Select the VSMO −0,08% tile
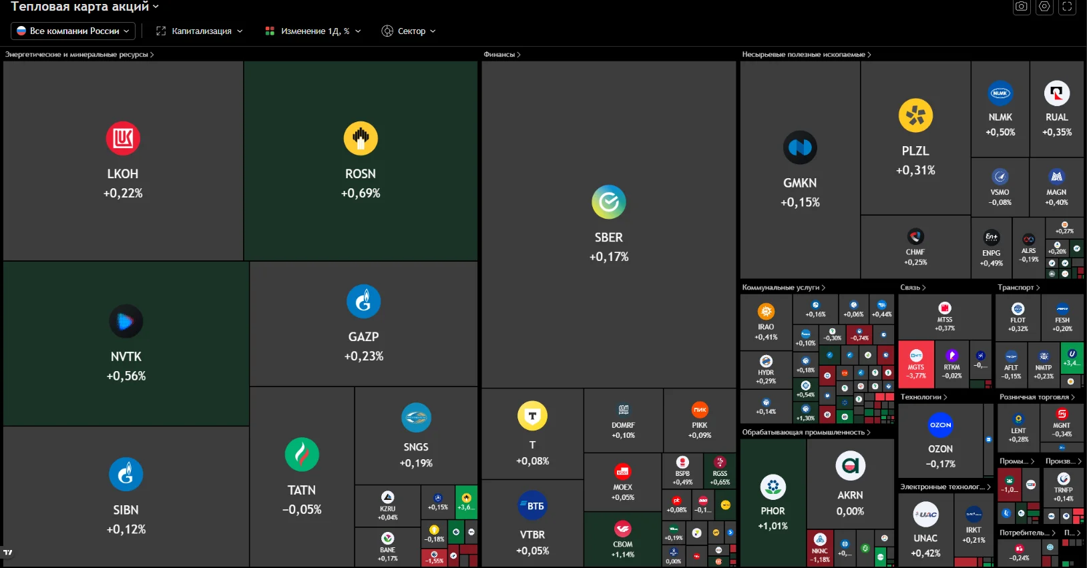1087x568 pixels. [1000, 186]
